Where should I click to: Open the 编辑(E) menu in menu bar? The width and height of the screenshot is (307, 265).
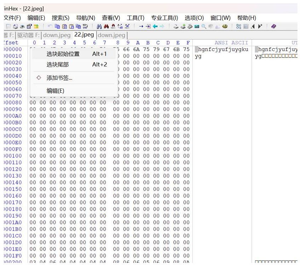pos(36,18)
